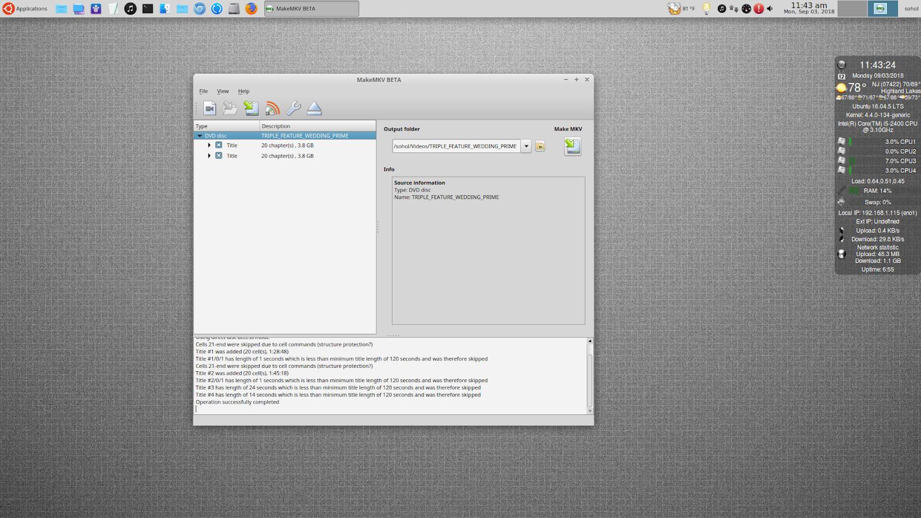Screen dimensions: 921x518
Task: Open the Chromium browser launcher
Action: point(200,9)
